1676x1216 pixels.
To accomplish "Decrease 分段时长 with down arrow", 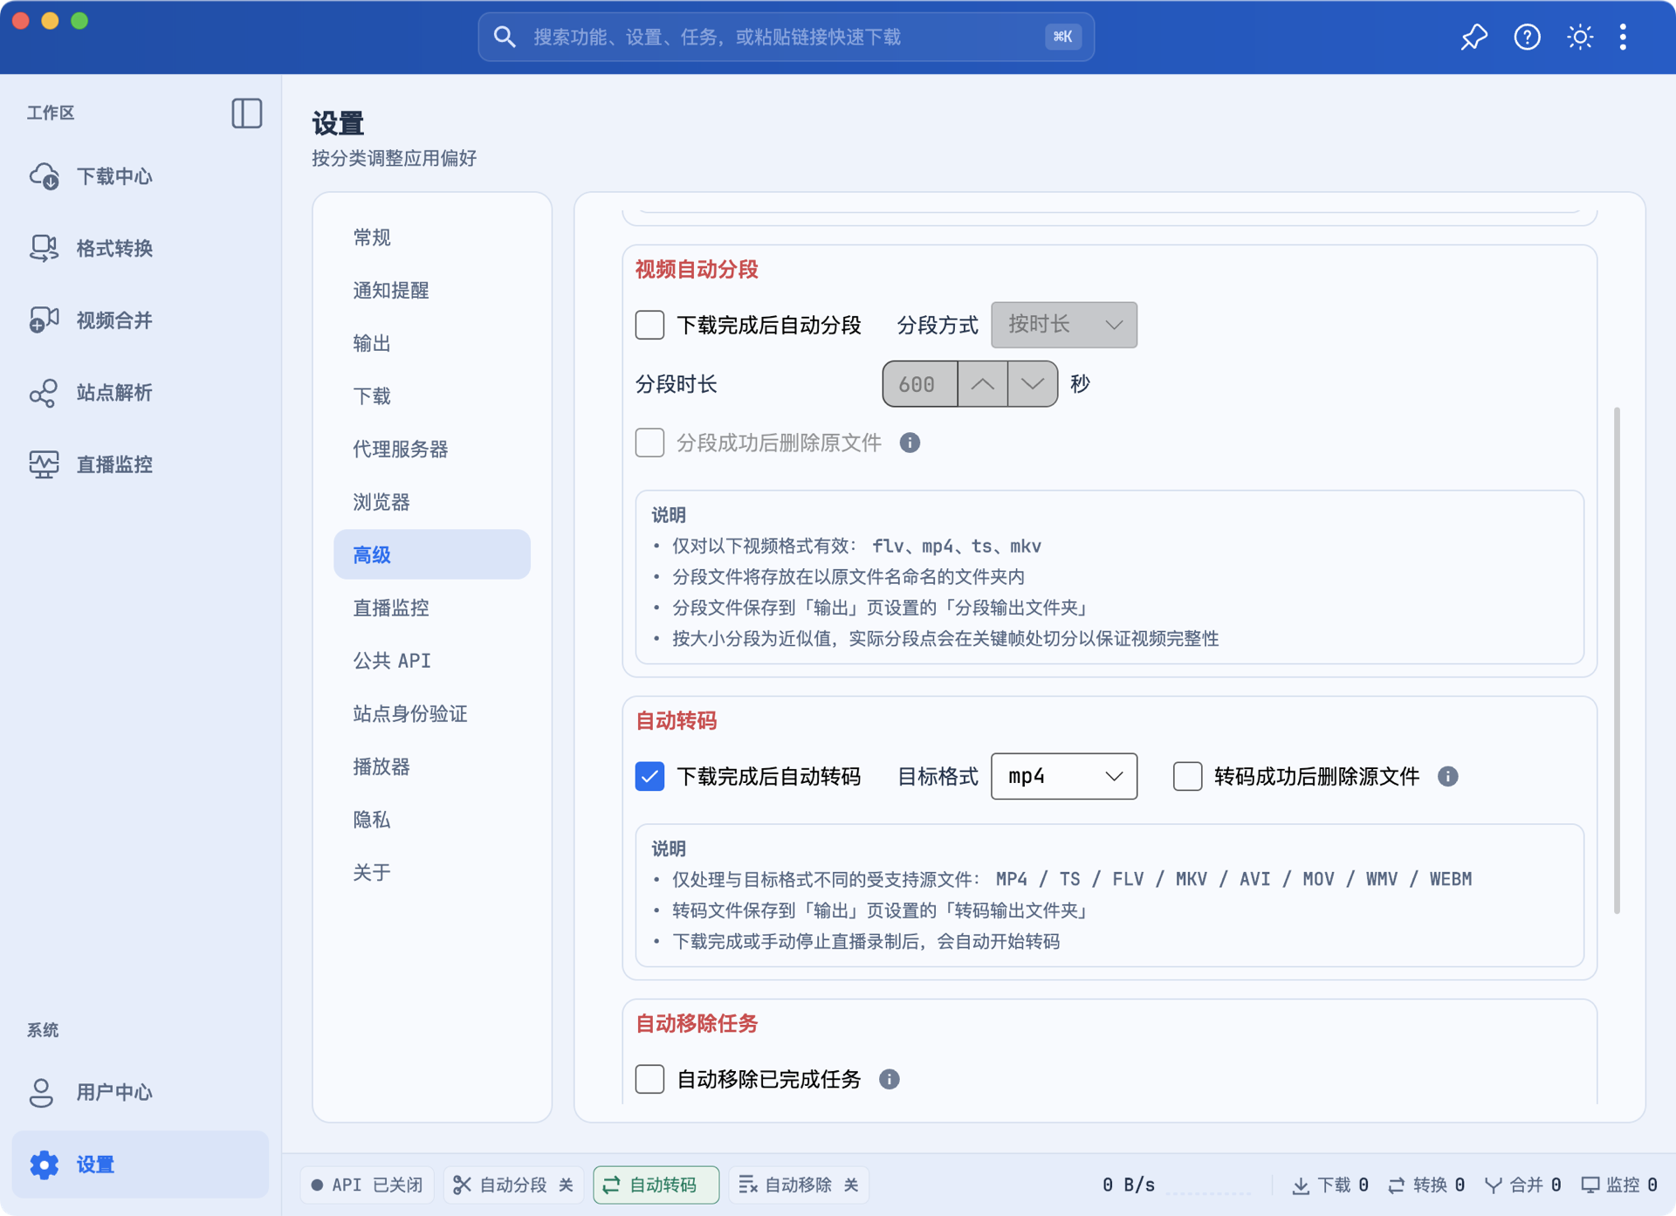I will [1032, 384].
